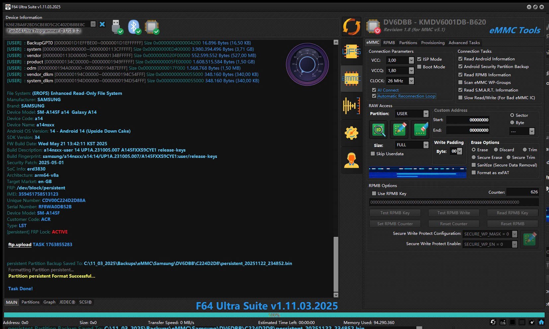Check Format as exFAT

click(474, 172)
